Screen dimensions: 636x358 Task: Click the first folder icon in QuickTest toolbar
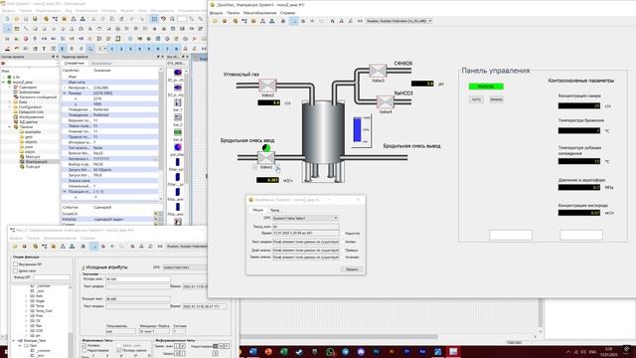pyautogui.click(x=215, y=21)
